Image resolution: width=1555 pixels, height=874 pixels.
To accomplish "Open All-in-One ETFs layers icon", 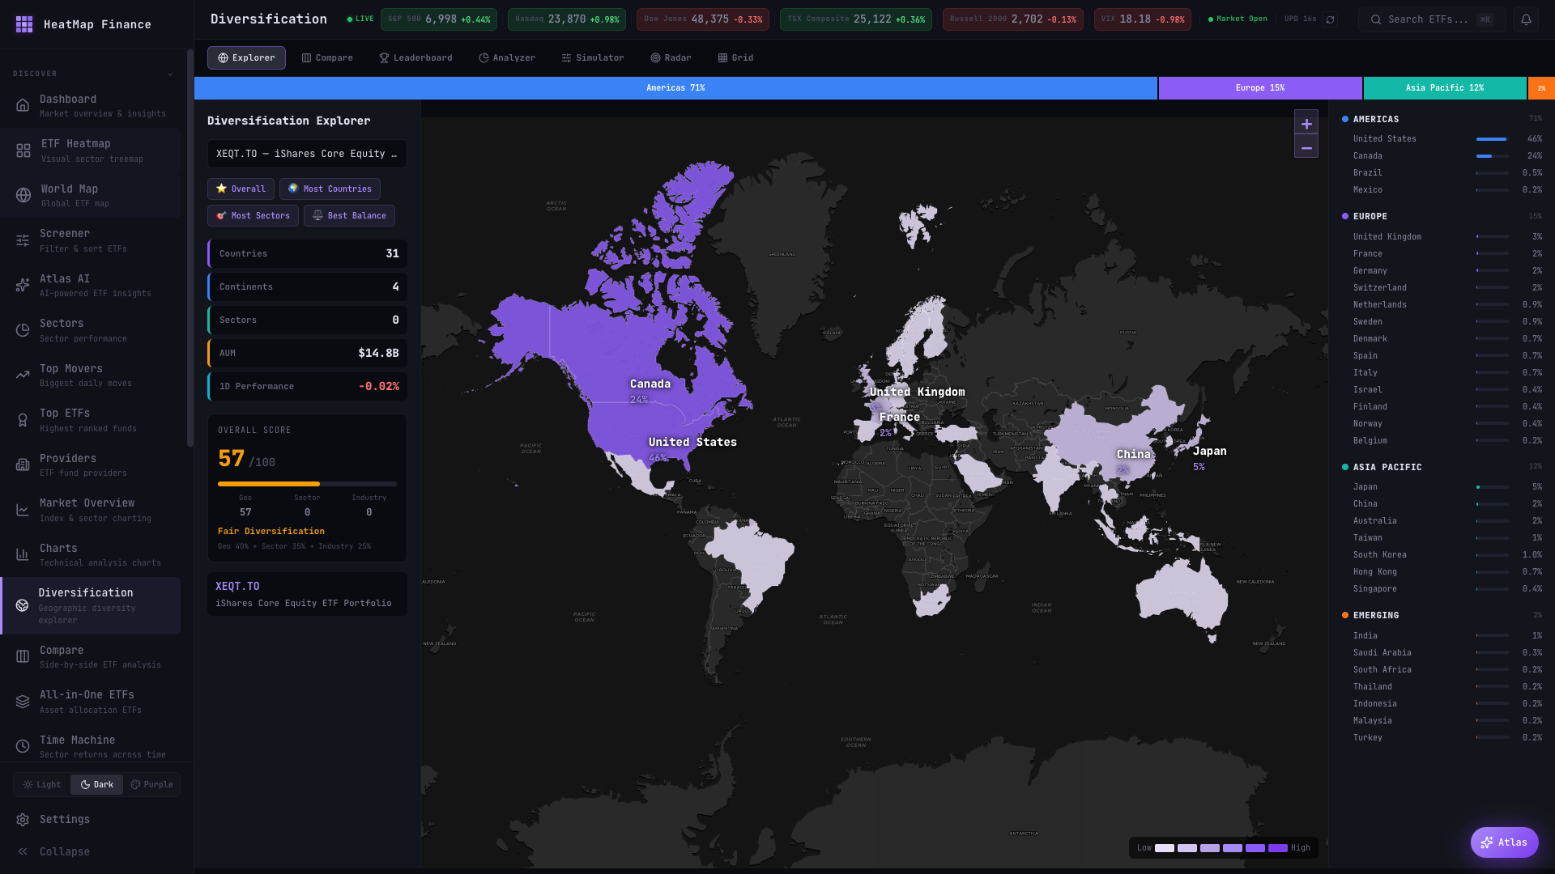I will click(23, 702).
